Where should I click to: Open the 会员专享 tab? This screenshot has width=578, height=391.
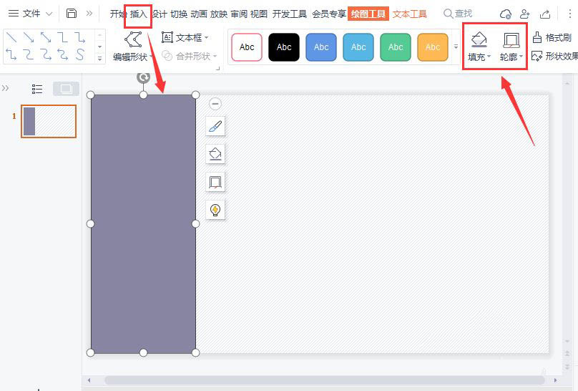(329, 14)
